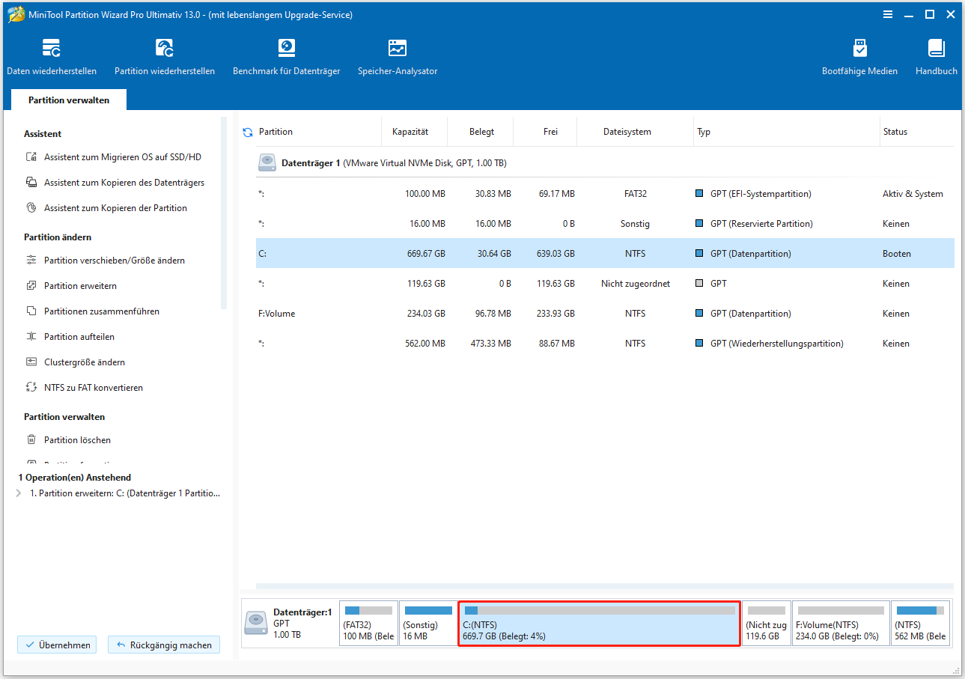The height and width of the screenshot is (679, 965).
Task: Click Bootfähige Medien icon
Action: tap(859, 58)
